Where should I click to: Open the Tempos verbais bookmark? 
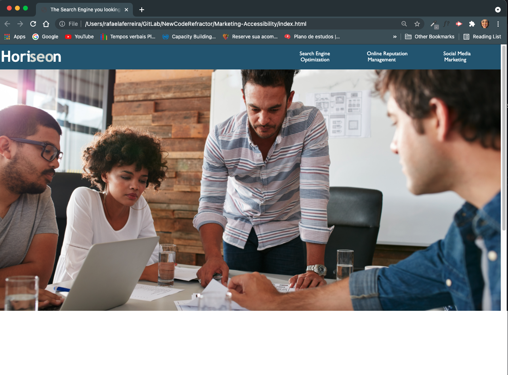128,37
